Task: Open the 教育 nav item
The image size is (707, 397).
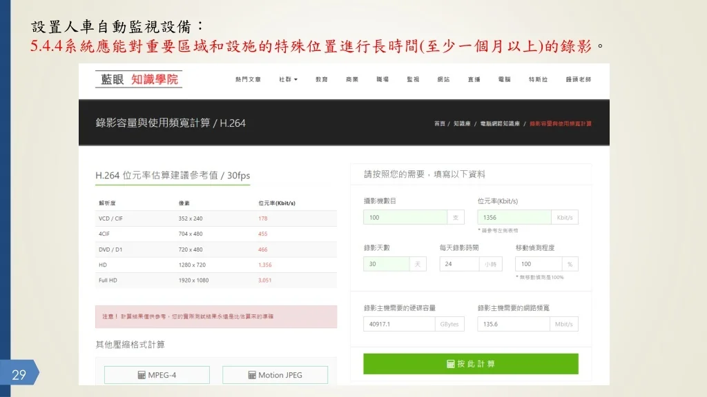Action: pyautogui.click(x=322, y=79)
